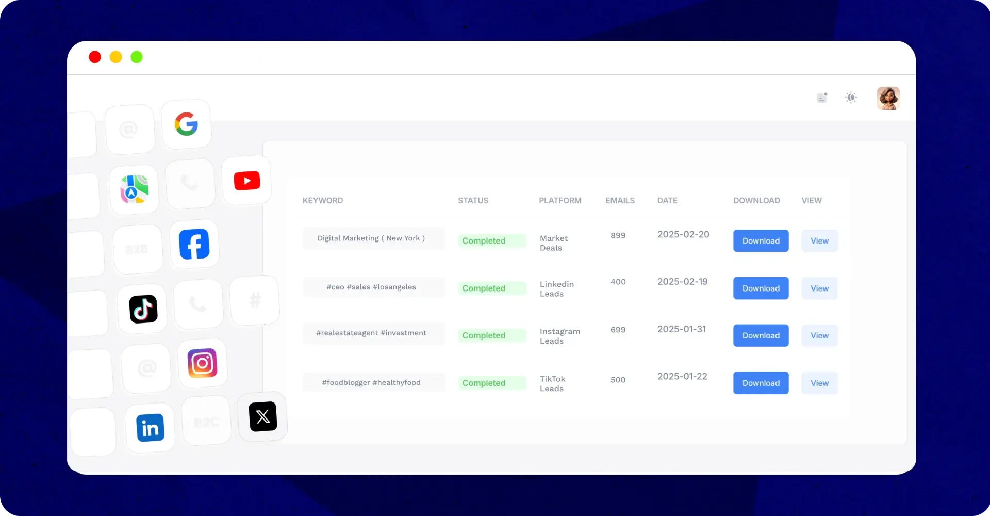Open the Instagram icon tile
The image size is (990, 516).
[x=203, y=363]
